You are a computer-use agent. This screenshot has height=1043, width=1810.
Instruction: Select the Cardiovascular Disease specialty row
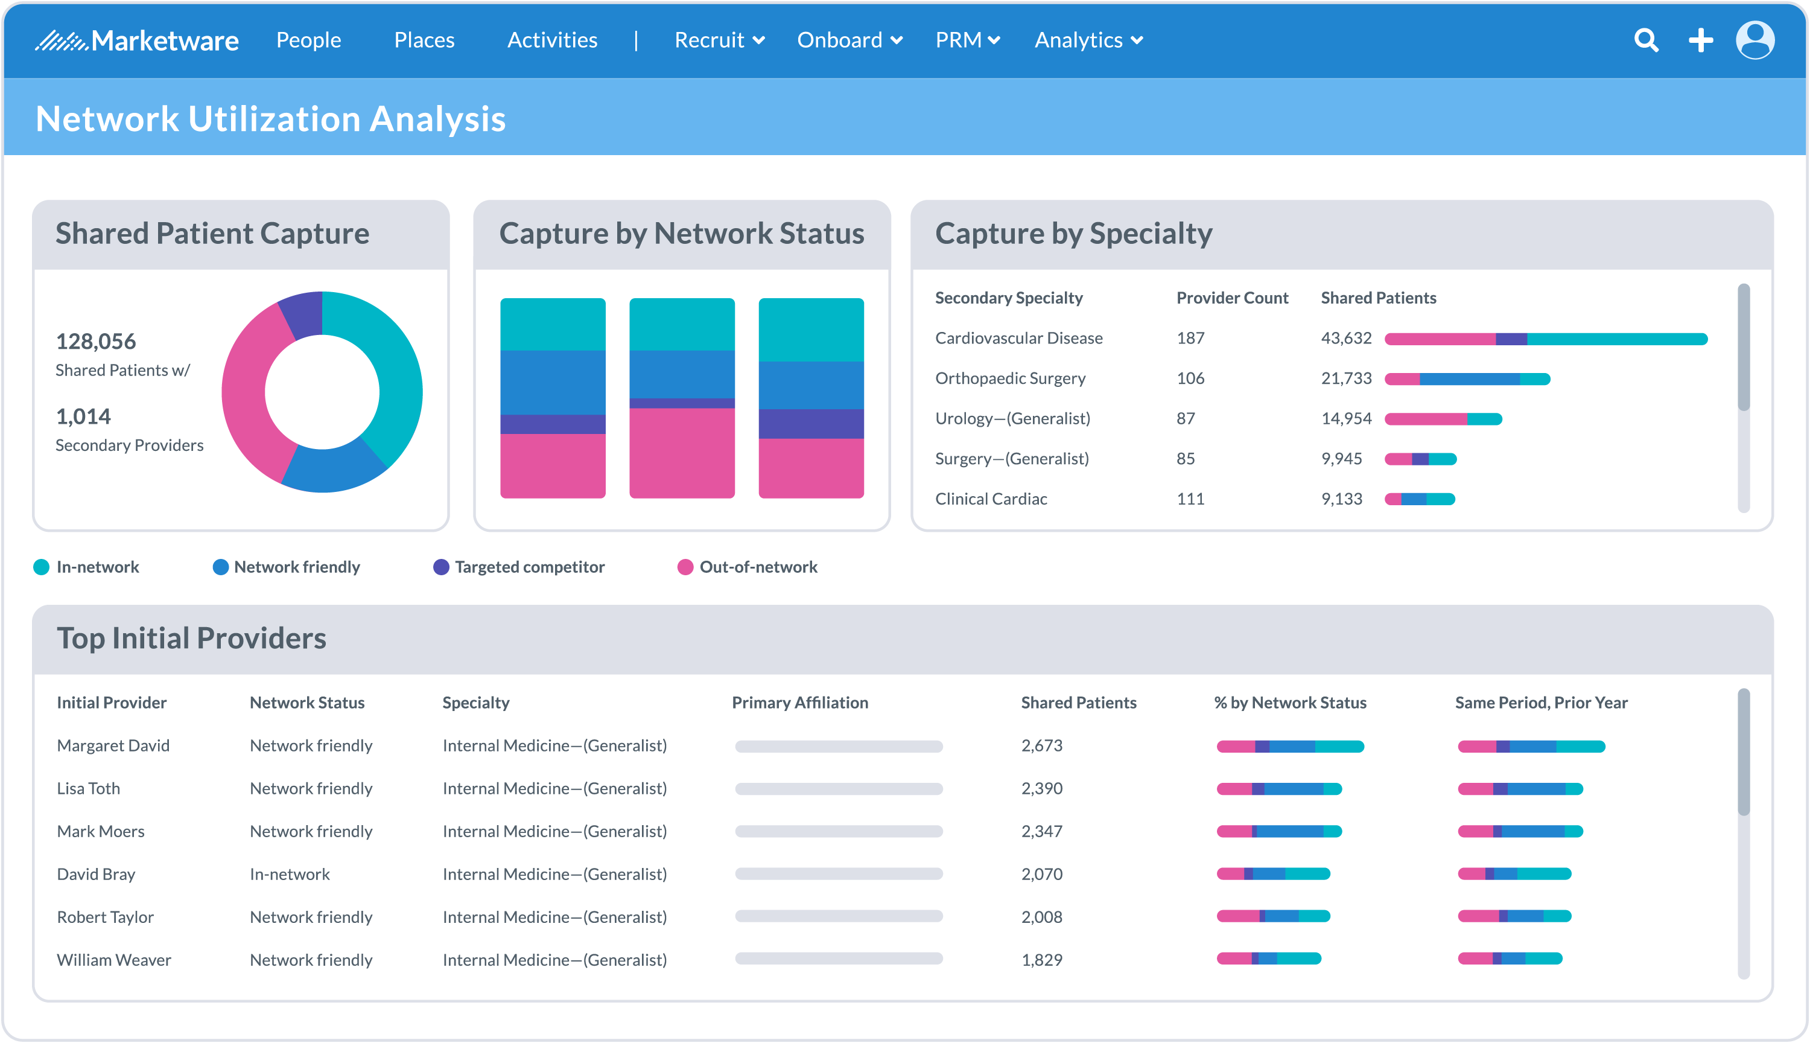[1018, 337]
